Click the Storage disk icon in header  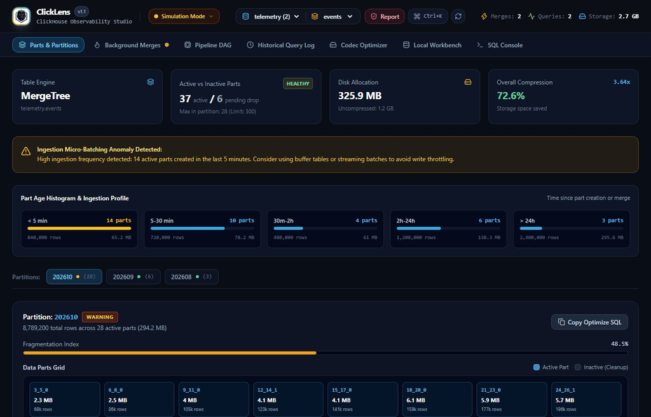pyautogui.click(x=582, y=17)
